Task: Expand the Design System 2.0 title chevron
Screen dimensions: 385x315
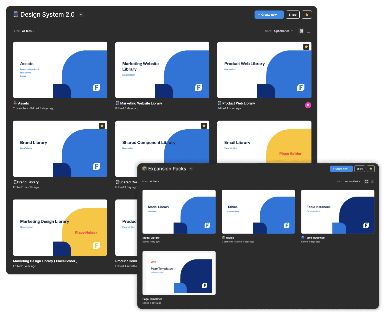Action: pyautogui.click(x=81, y=15)
